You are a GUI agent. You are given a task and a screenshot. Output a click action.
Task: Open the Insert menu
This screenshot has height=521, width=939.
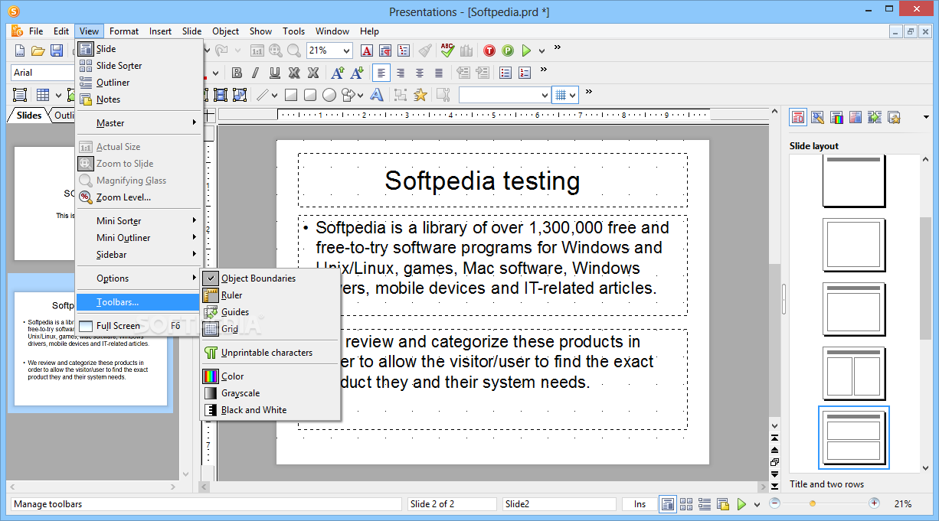160,31
